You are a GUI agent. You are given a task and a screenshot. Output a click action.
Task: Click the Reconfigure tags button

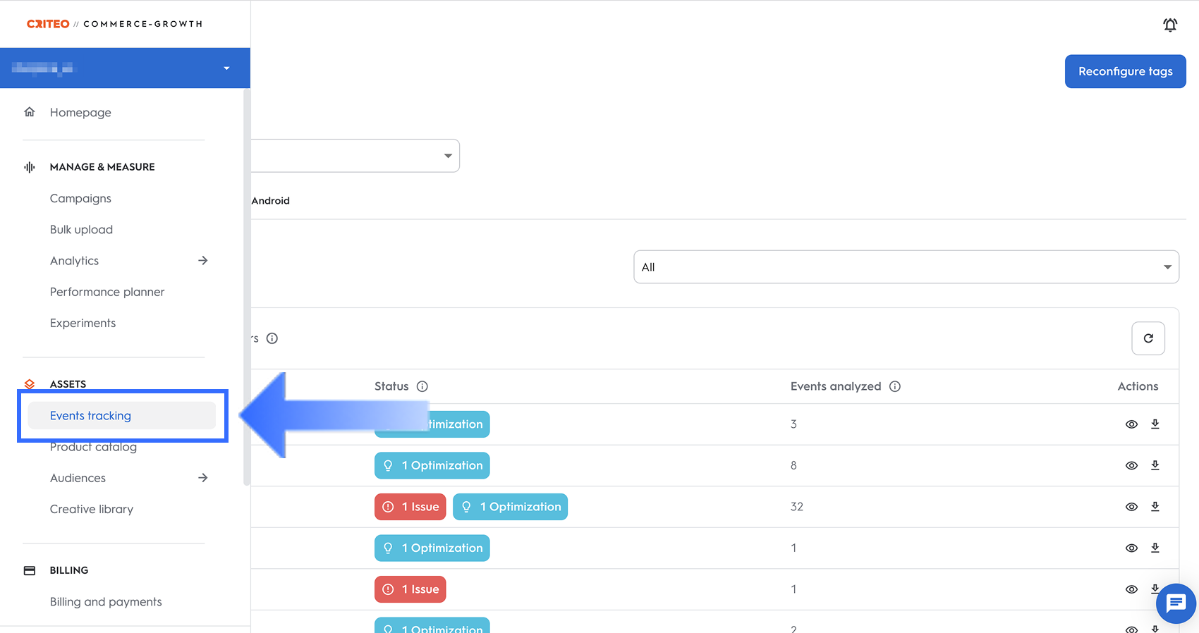click(x=1125, y=71)
